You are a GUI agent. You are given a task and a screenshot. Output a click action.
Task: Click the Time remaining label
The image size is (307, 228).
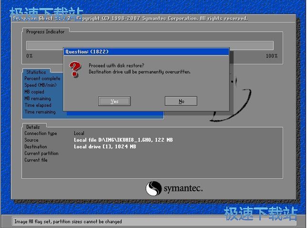pos(40,112)
